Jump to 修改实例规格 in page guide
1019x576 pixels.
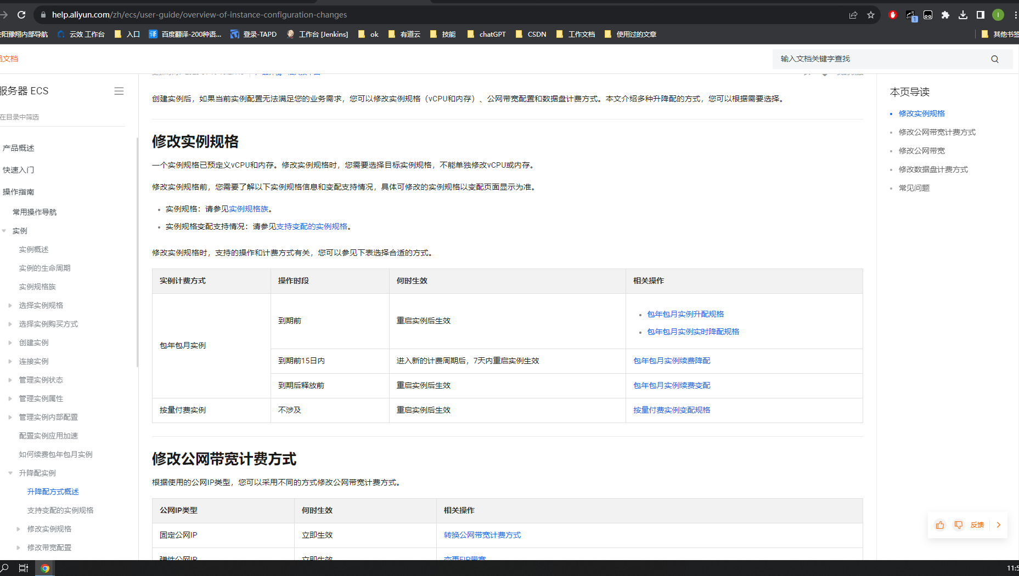[x=922, y=113]
